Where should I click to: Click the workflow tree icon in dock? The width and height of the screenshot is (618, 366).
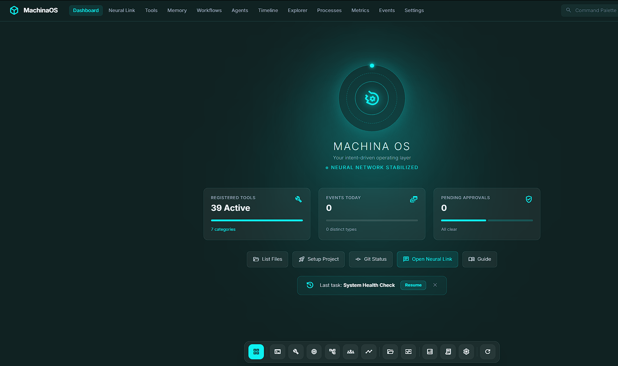pos(332,352)
